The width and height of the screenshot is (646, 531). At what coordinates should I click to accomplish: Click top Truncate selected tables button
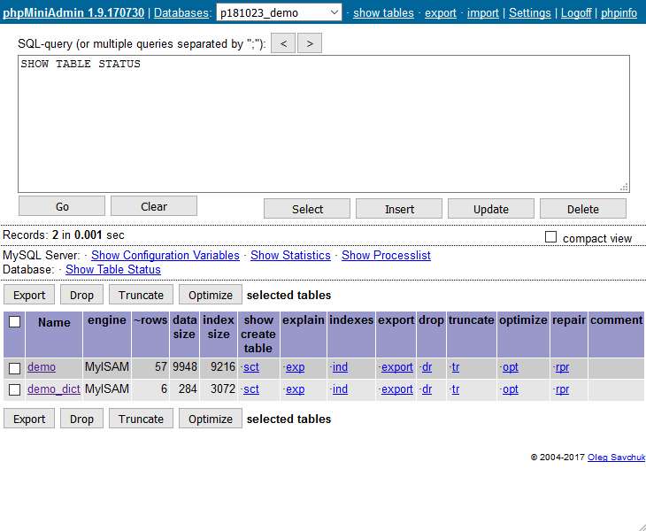pyautogui.click(x=141, y=295)
